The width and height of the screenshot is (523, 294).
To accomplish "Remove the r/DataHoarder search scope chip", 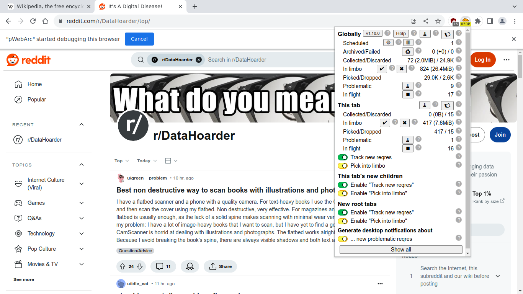I will [x=199, y=60].
